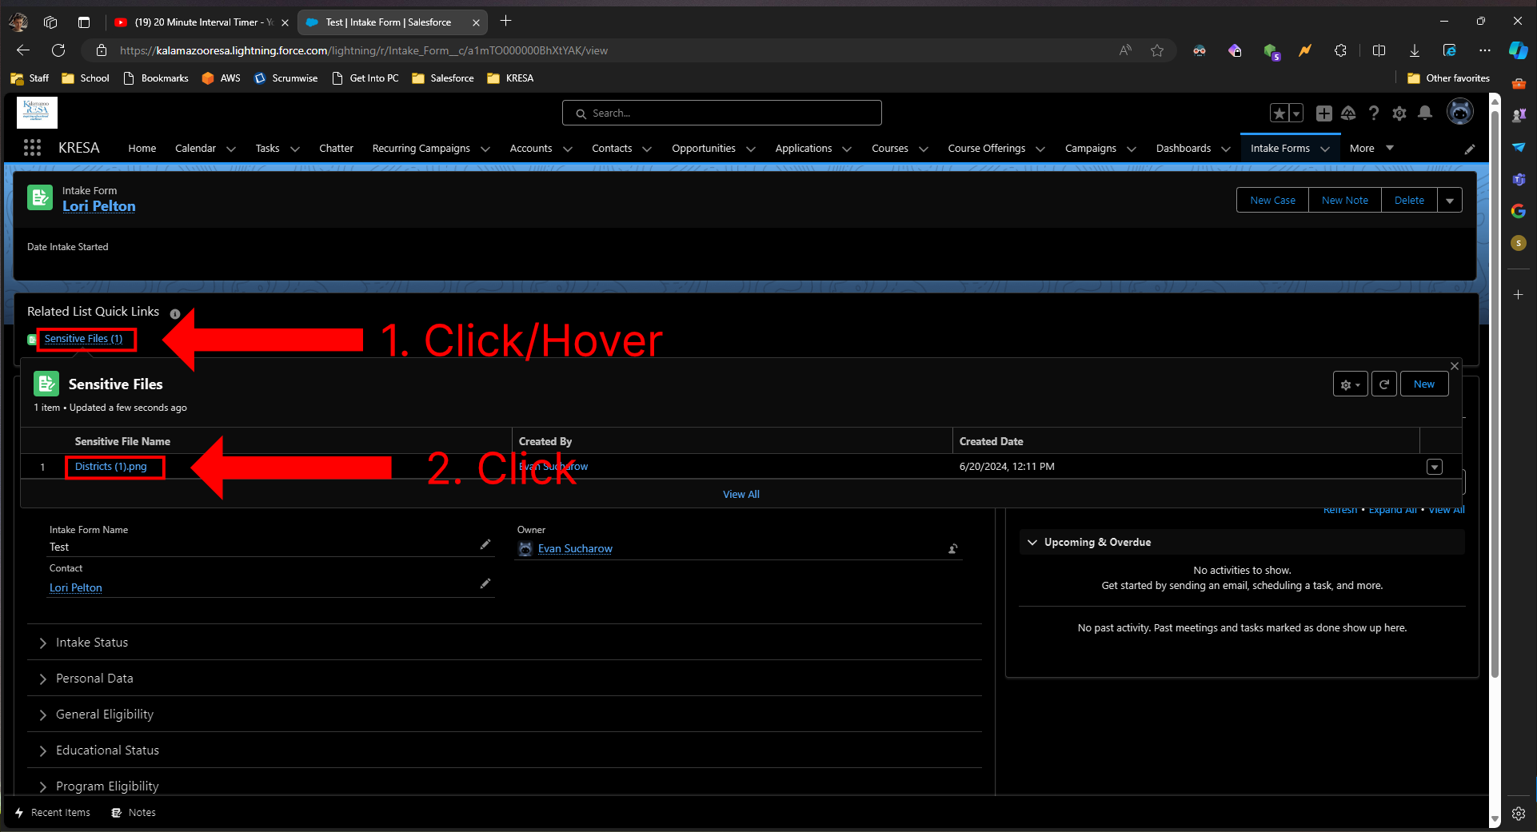1537x832 pixels.
Task: Open more record actions dropdown beside Delete
Action: click(x=1450, y=200)
